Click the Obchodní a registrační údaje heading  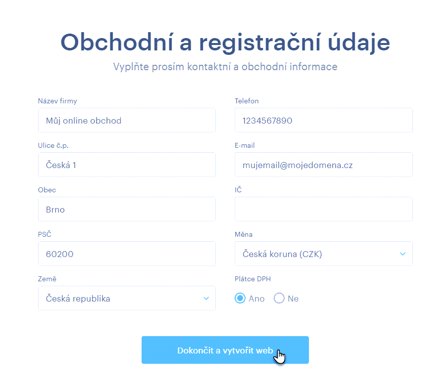(x=225, y=43)
